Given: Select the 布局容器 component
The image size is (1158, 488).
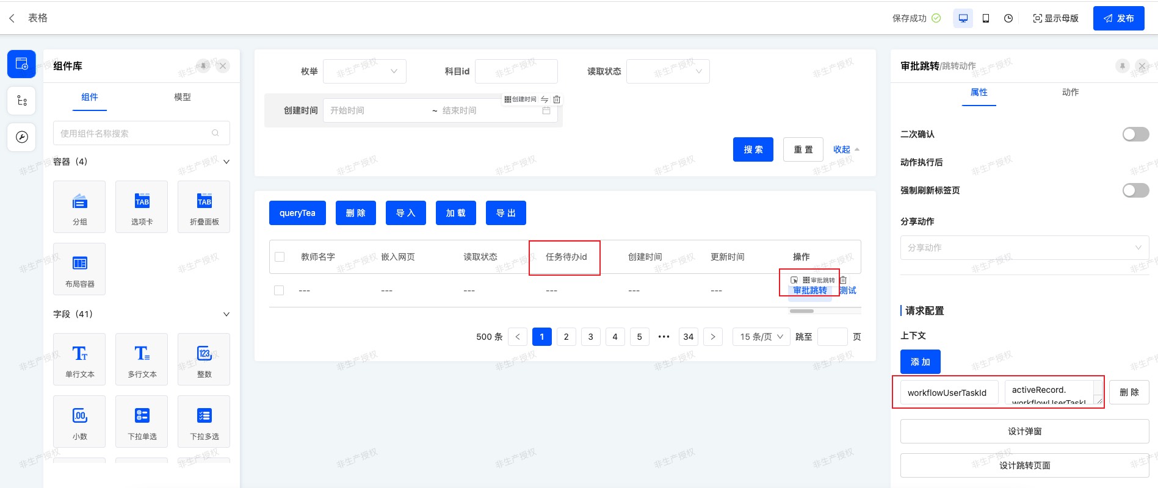Looking at the screenshot, I should pos(79,269).
